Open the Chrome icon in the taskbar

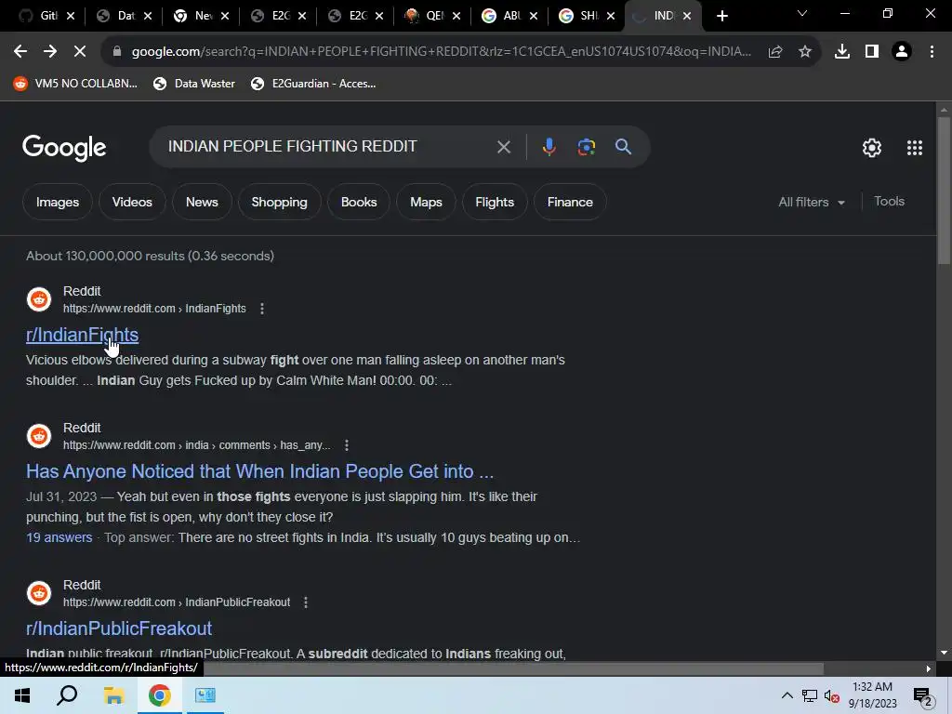160,695
